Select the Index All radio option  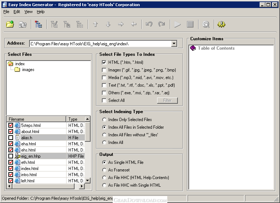point(104,142)
